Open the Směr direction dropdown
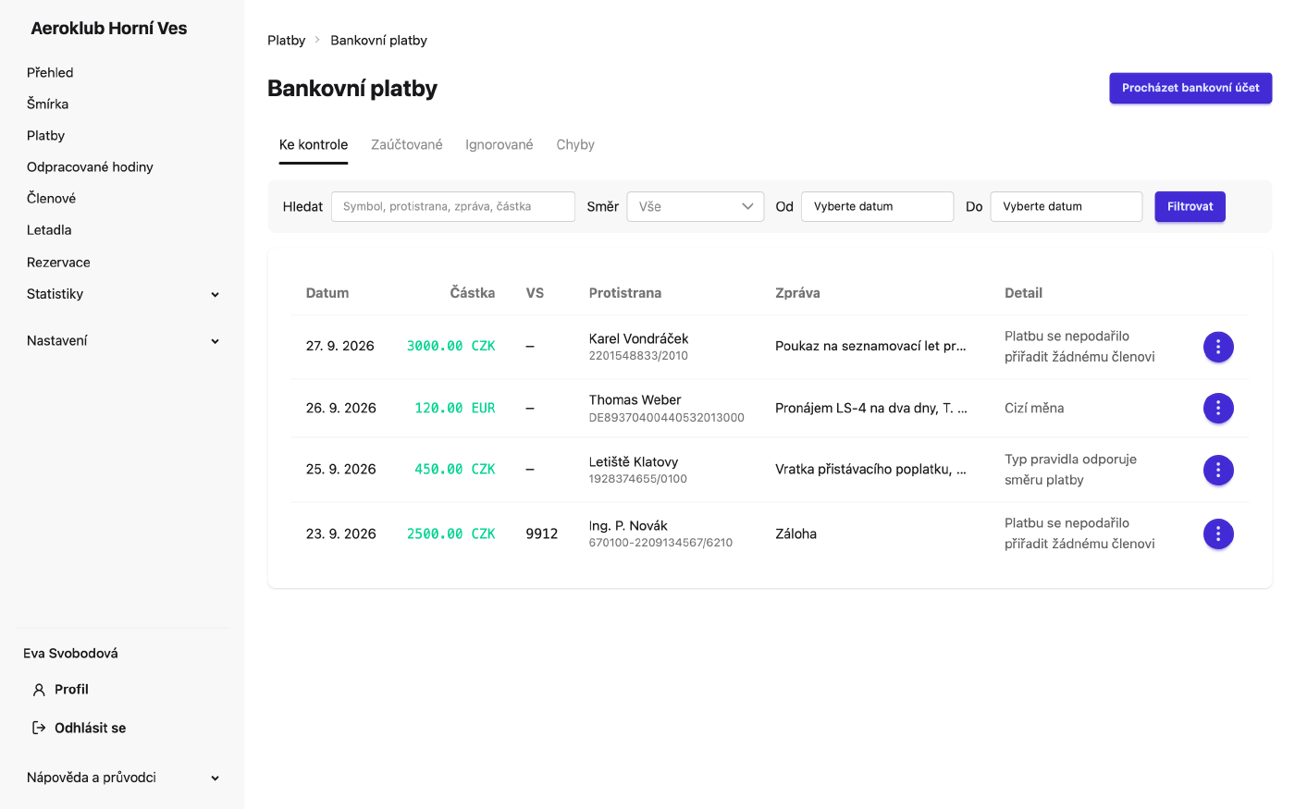 (696, 206)
